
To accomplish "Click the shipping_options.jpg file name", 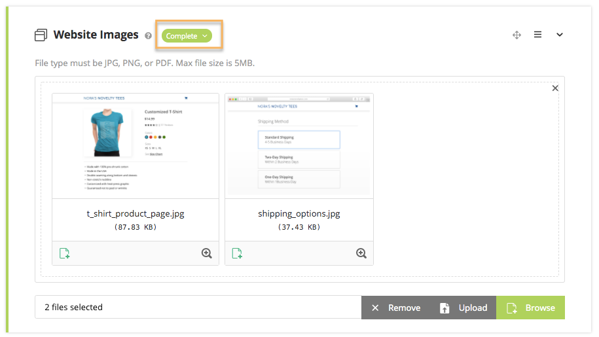I will (299, 214).
